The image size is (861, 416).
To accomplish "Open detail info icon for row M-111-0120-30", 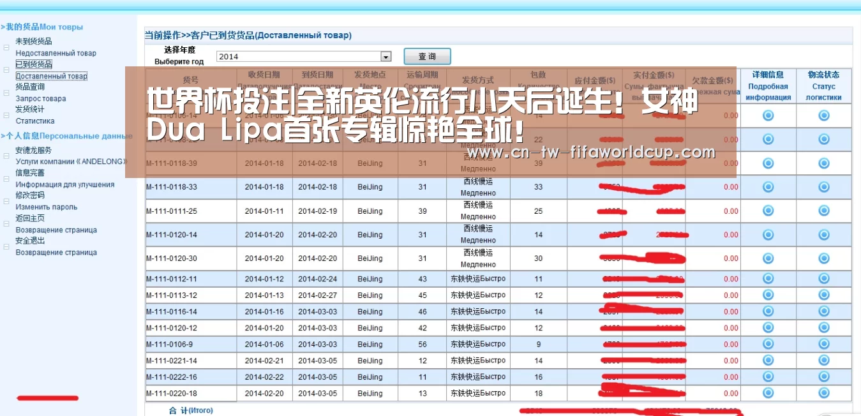I will click(768, 258).
